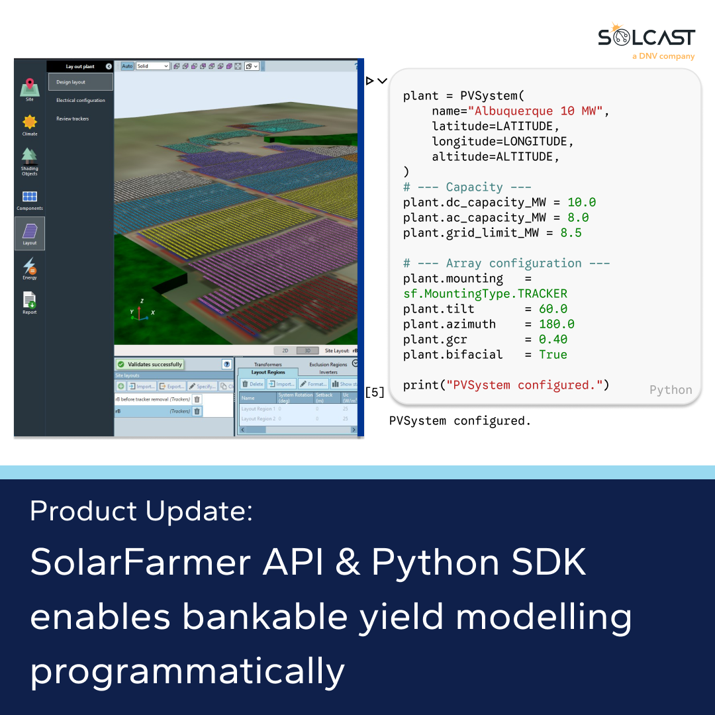Screen dimensions: 715x715
Task: Click Specify button under Site layouts
Action: (x=203, y=386)
